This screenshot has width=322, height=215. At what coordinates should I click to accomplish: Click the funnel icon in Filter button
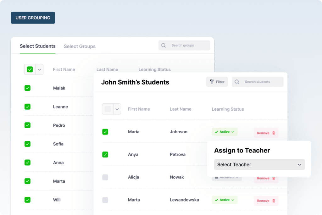212,82
